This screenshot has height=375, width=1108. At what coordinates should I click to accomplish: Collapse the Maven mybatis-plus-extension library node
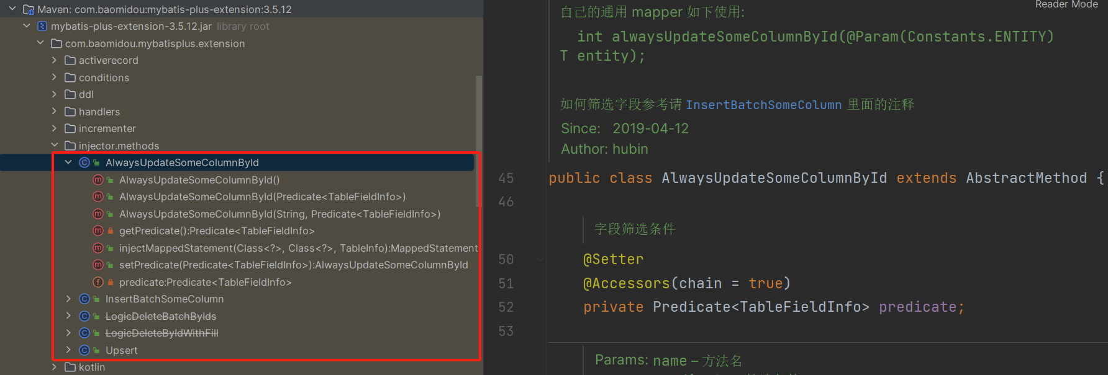point(12,9)
